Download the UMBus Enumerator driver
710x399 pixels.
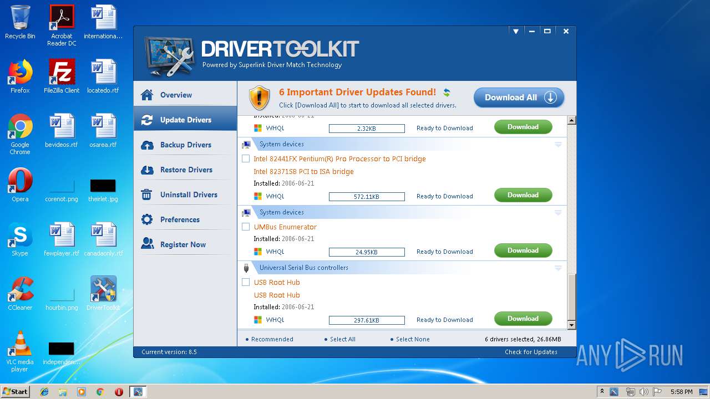click(x=523, y=250)
